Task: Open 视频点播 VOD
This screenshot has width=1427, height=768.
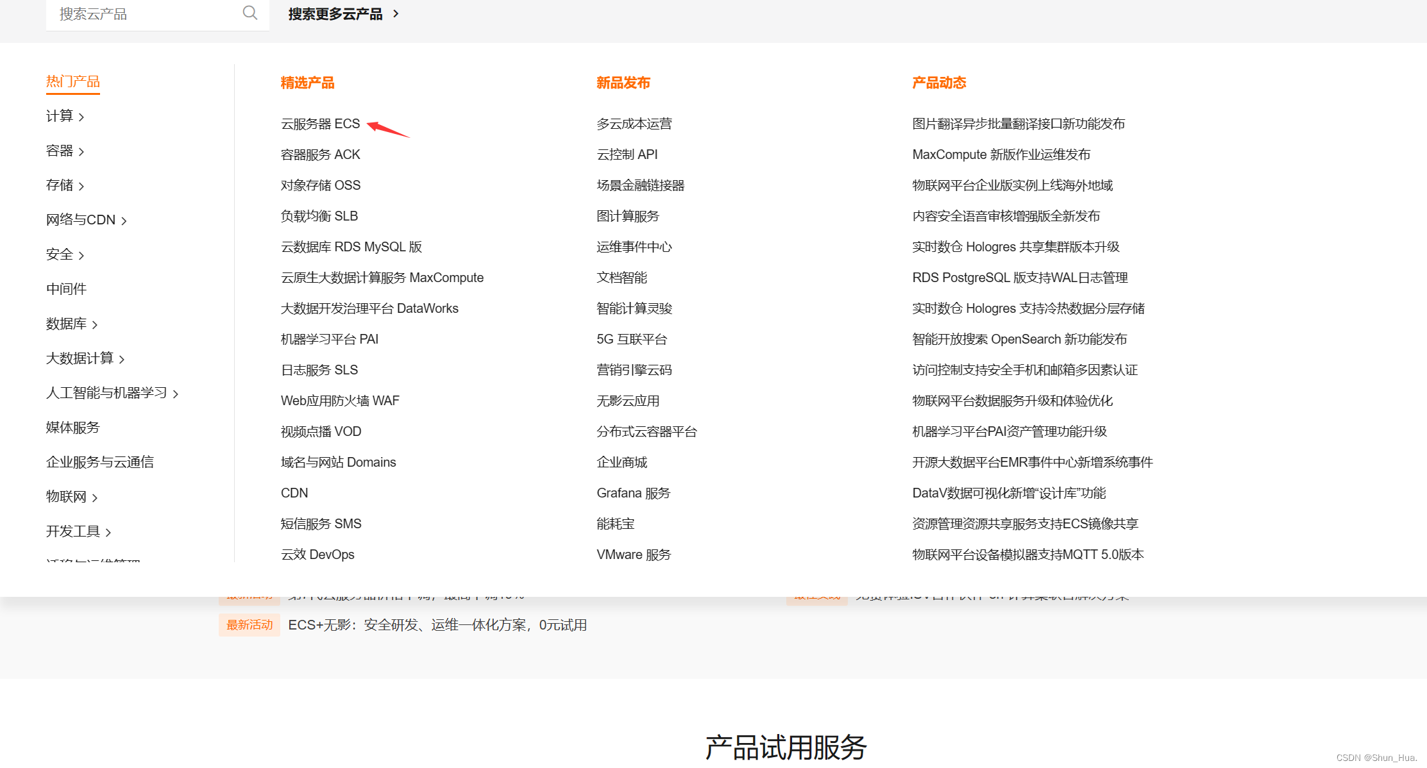Action: tap(321, 431)
